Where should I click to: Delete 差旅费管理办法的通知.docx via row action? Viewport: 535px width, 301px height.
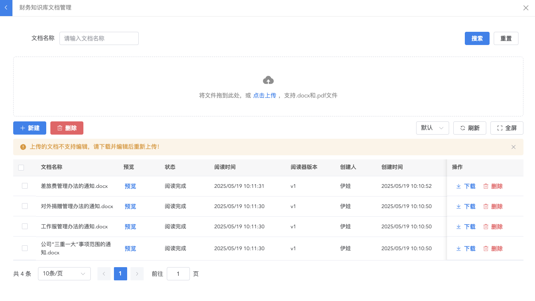[x=493, y=186]
